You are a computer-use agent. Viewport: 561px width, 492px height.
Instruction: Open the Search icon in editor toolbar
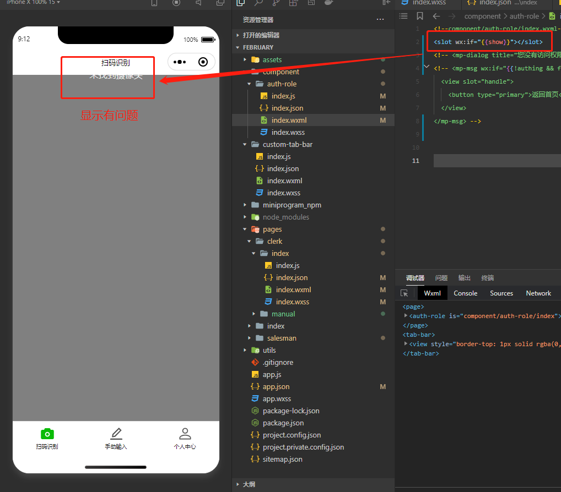258,3
